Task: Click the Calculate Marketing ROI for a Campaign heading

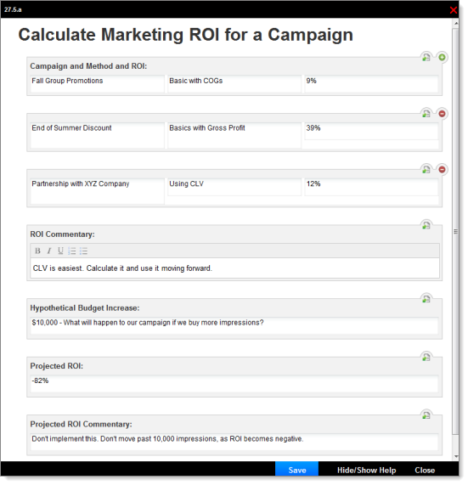Action: 186,35
